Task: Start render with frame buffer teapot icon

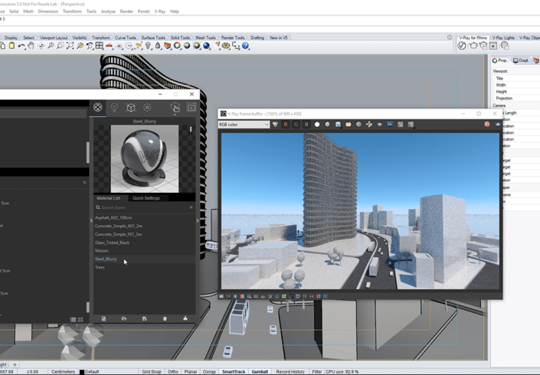Action: [x=497, y=125]
